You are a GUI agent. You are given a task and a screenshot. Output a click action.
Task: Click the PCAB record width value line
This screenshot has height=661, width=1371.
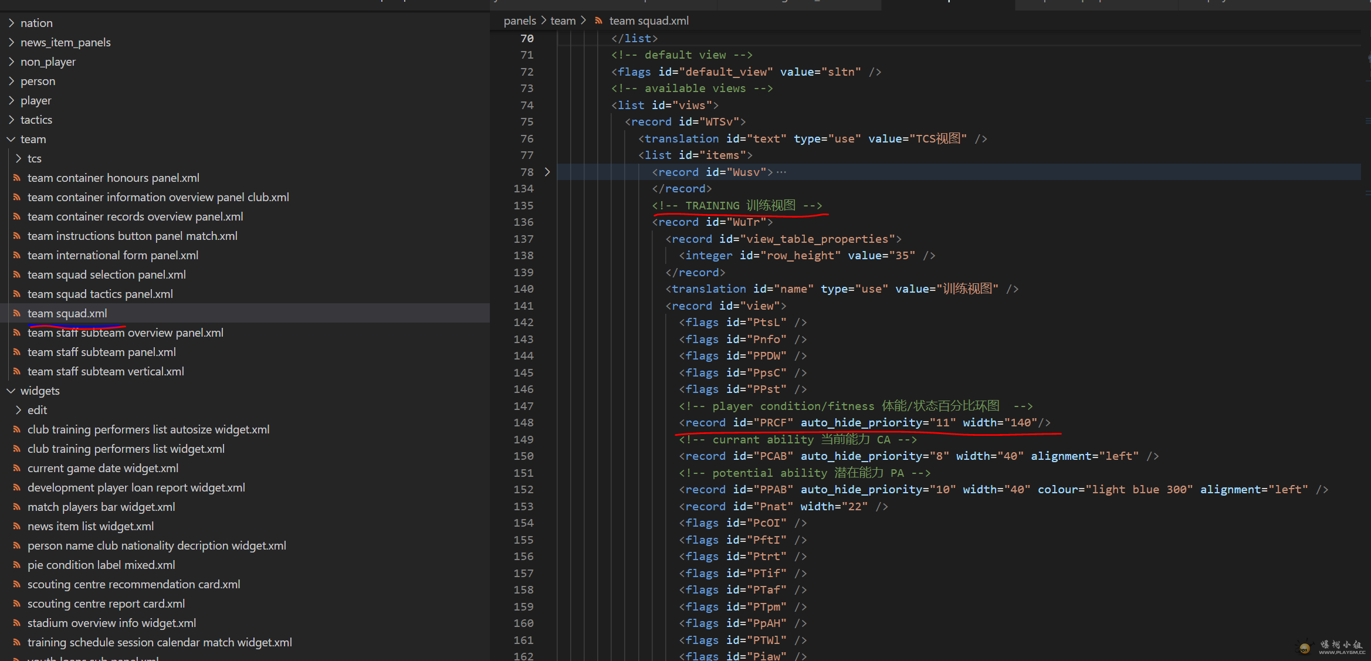click(x=918, y=456)
